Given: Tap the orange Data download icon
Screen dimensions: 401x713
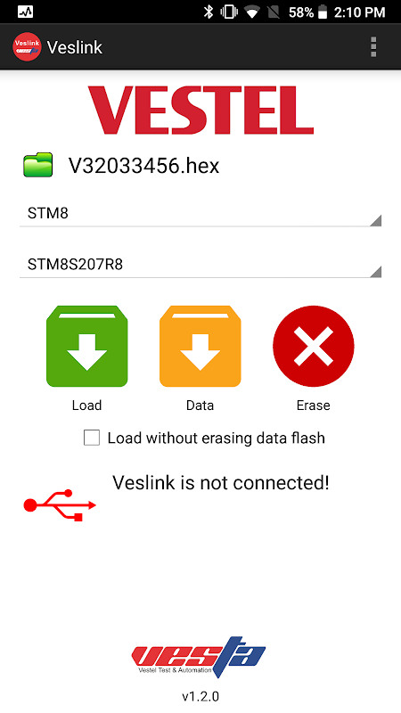Looking at the screenshot, I should 200,346.
